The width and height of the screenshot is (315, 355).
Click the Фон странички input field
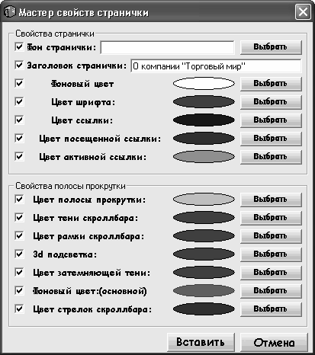(167, 47)
